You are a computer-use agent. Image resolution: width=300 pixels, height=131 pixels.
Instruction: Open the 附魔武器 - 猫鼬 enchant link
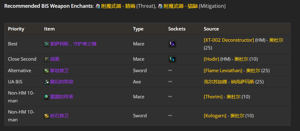click(x=181, y=6)
